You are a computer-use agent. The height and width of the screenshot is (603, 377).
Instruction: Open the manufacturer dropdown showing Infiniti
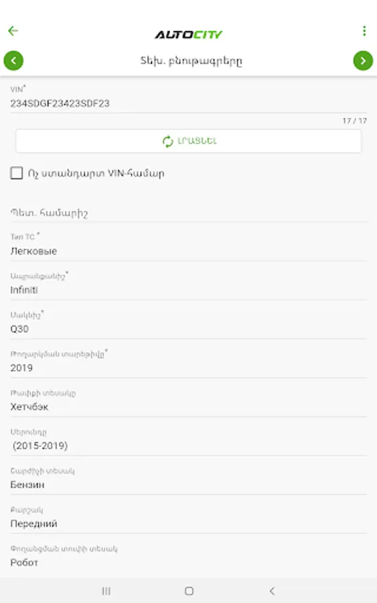pos(188,285)
